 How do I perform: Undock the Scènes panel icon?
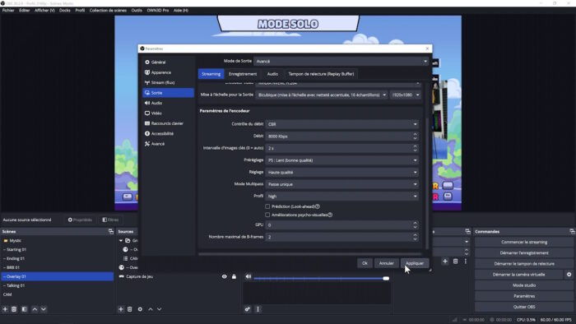(x=111, y=232)
